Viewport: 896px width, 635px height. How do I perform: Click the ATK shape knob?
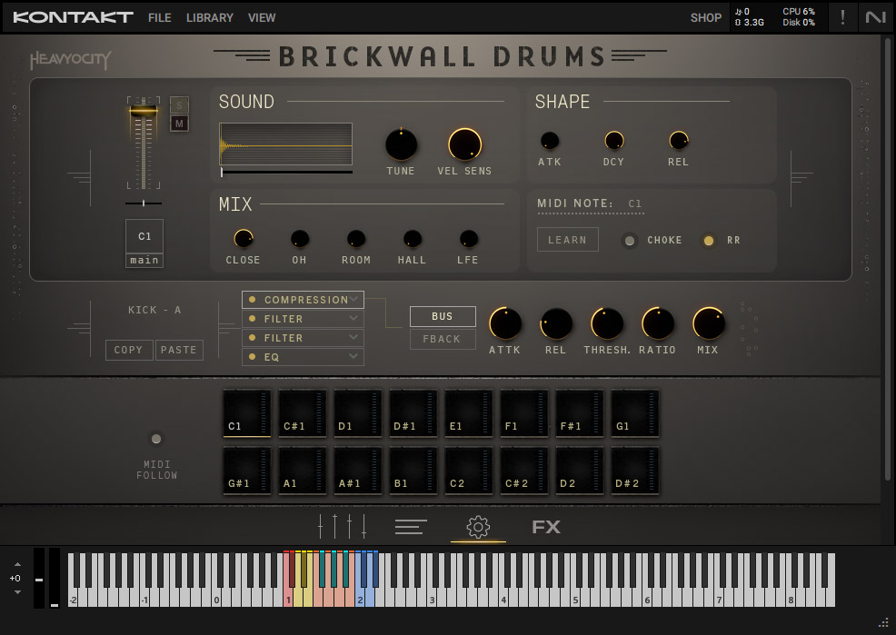click(x=549, y=141)
